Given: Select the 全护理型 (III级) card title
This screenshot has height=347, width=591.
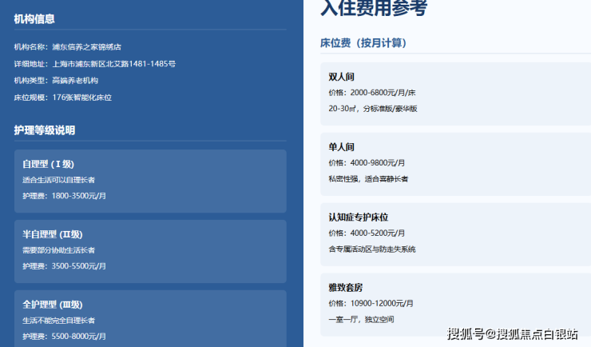Looking at the screenshot, I should pos(53,305).
